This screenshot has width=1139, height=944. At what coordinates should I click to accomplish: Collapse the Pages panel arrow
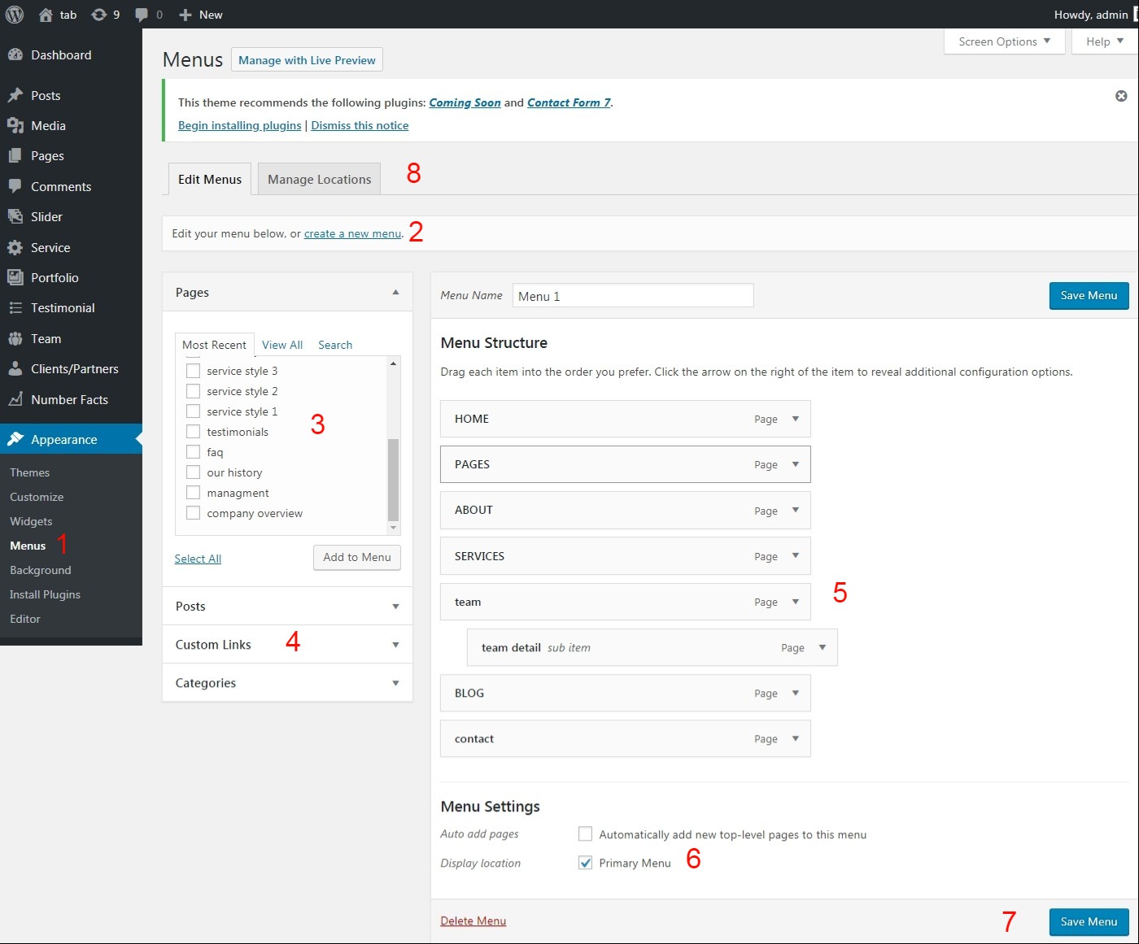point(395,292)
